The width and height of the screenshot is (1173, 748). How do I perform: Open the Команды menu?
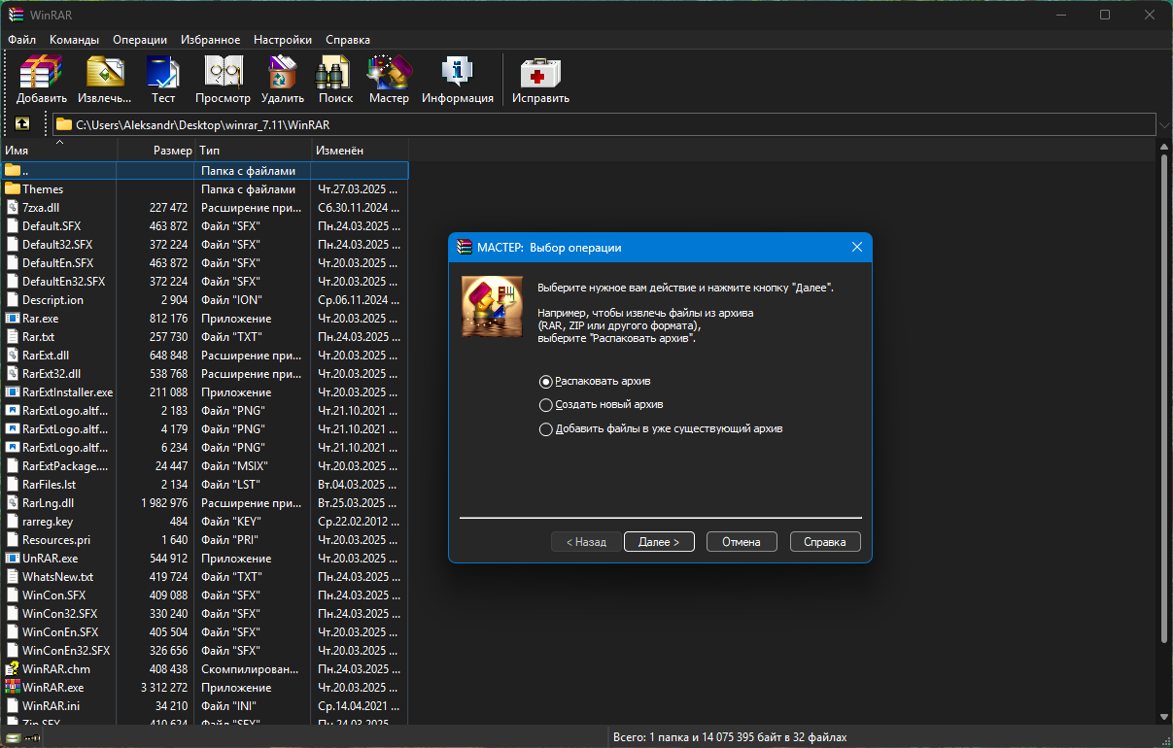[x=74, y=40]
